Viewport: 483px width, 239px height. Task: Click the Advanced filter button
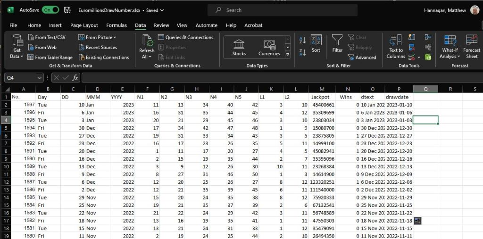[x=362, y=58]
